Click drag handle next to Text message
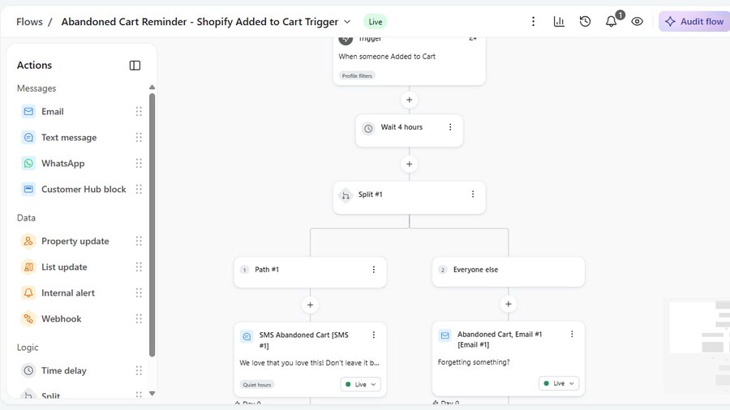This screenshot has width=730, height=410. coord(139,138)
